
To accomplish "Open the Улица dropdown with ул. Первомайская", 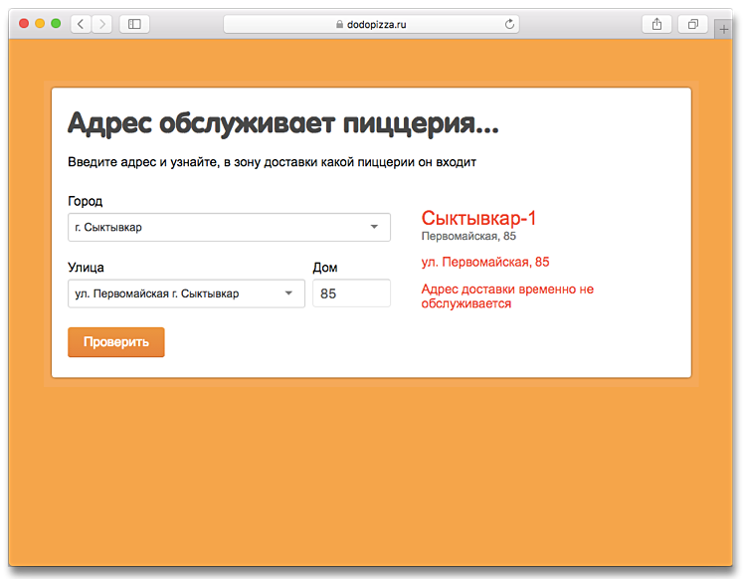I will (x=186, y=293).
